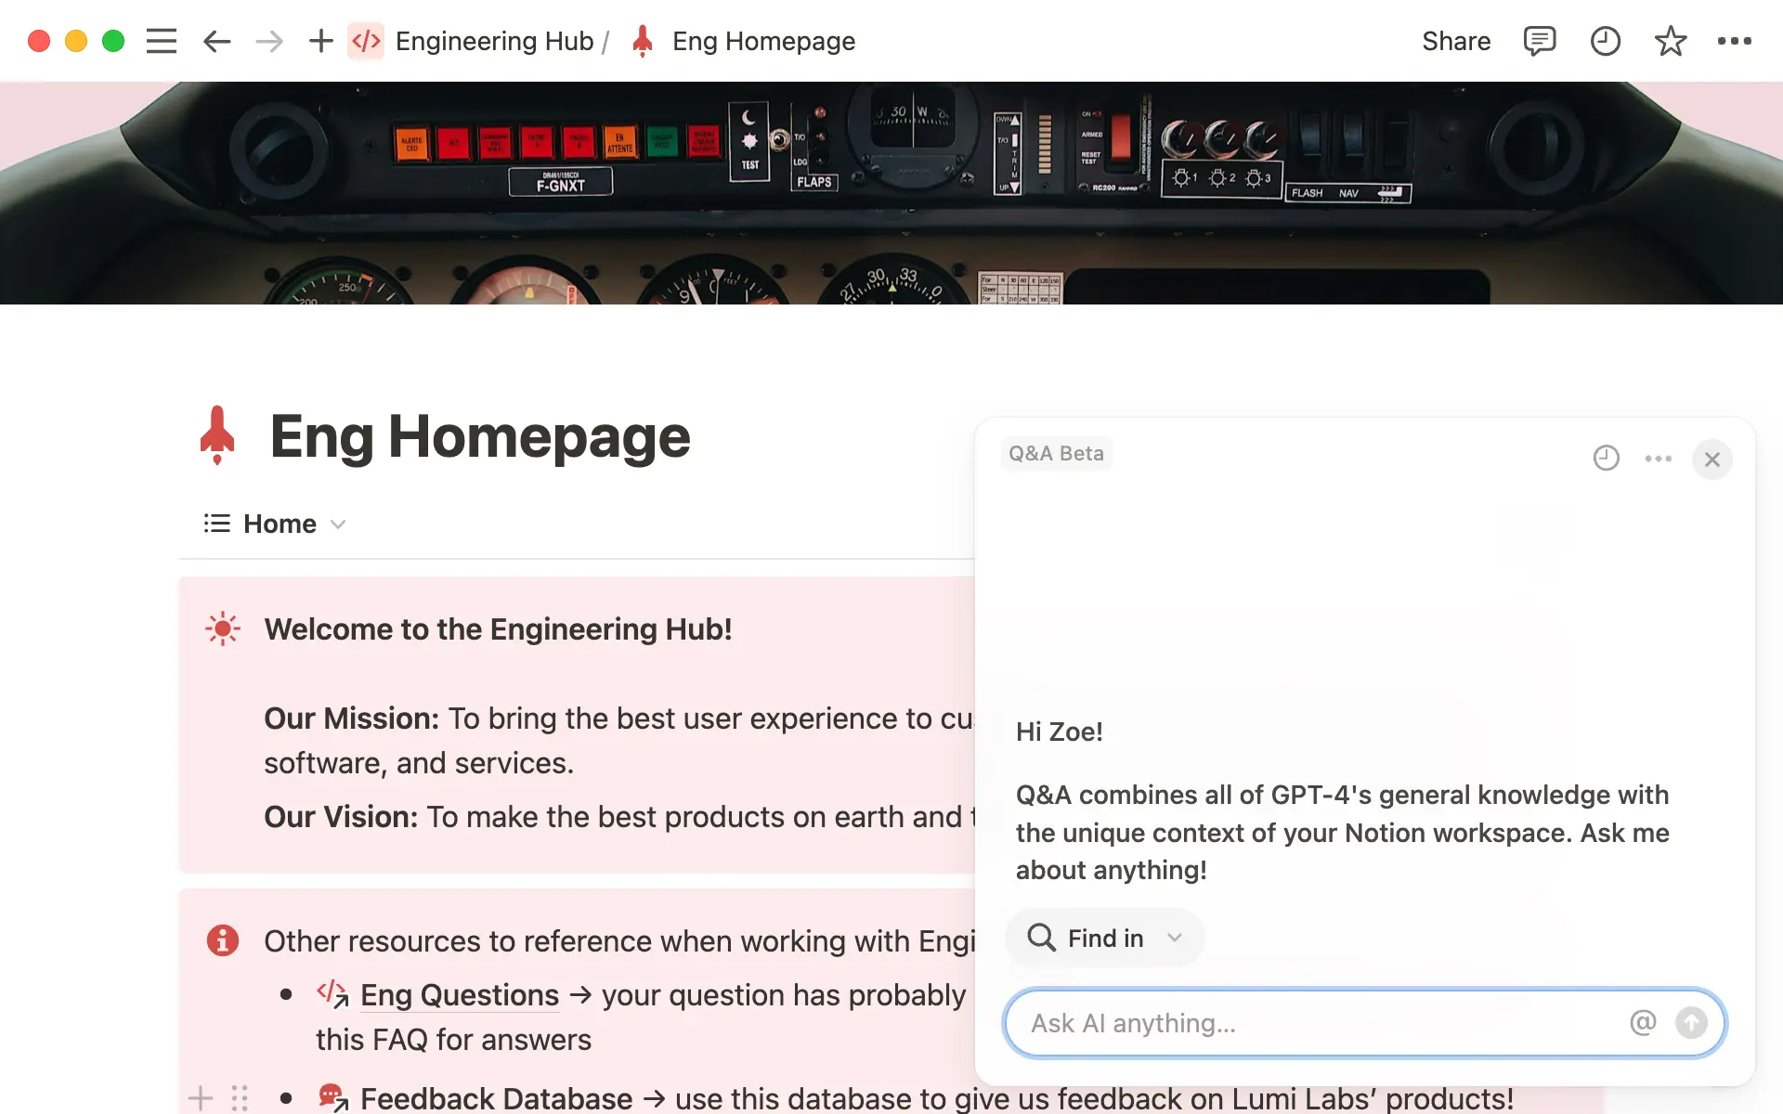Toggle favorite with the star icon

[1670, 40]
